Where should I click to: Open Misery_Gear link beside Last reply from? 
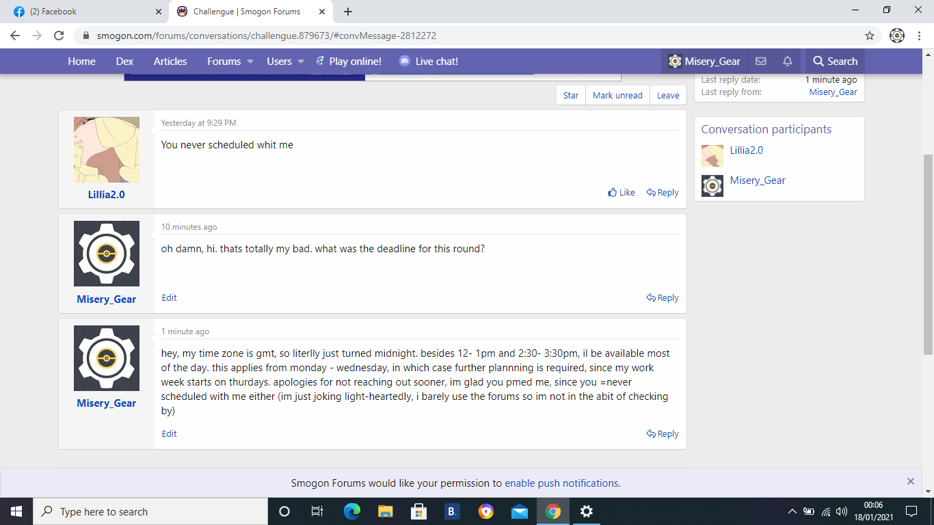point(833,92)
